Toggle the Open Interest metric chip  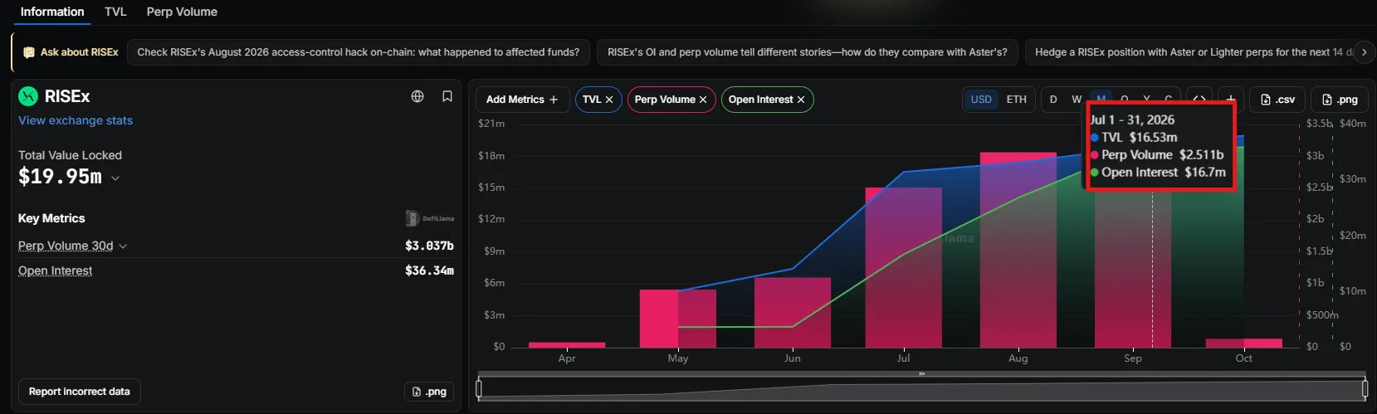click(767, 100)
